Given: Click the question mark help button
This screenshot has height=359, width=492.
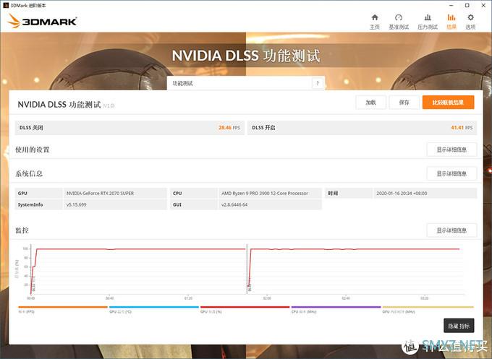Looking at the screenshot, I should pos(318,83).
